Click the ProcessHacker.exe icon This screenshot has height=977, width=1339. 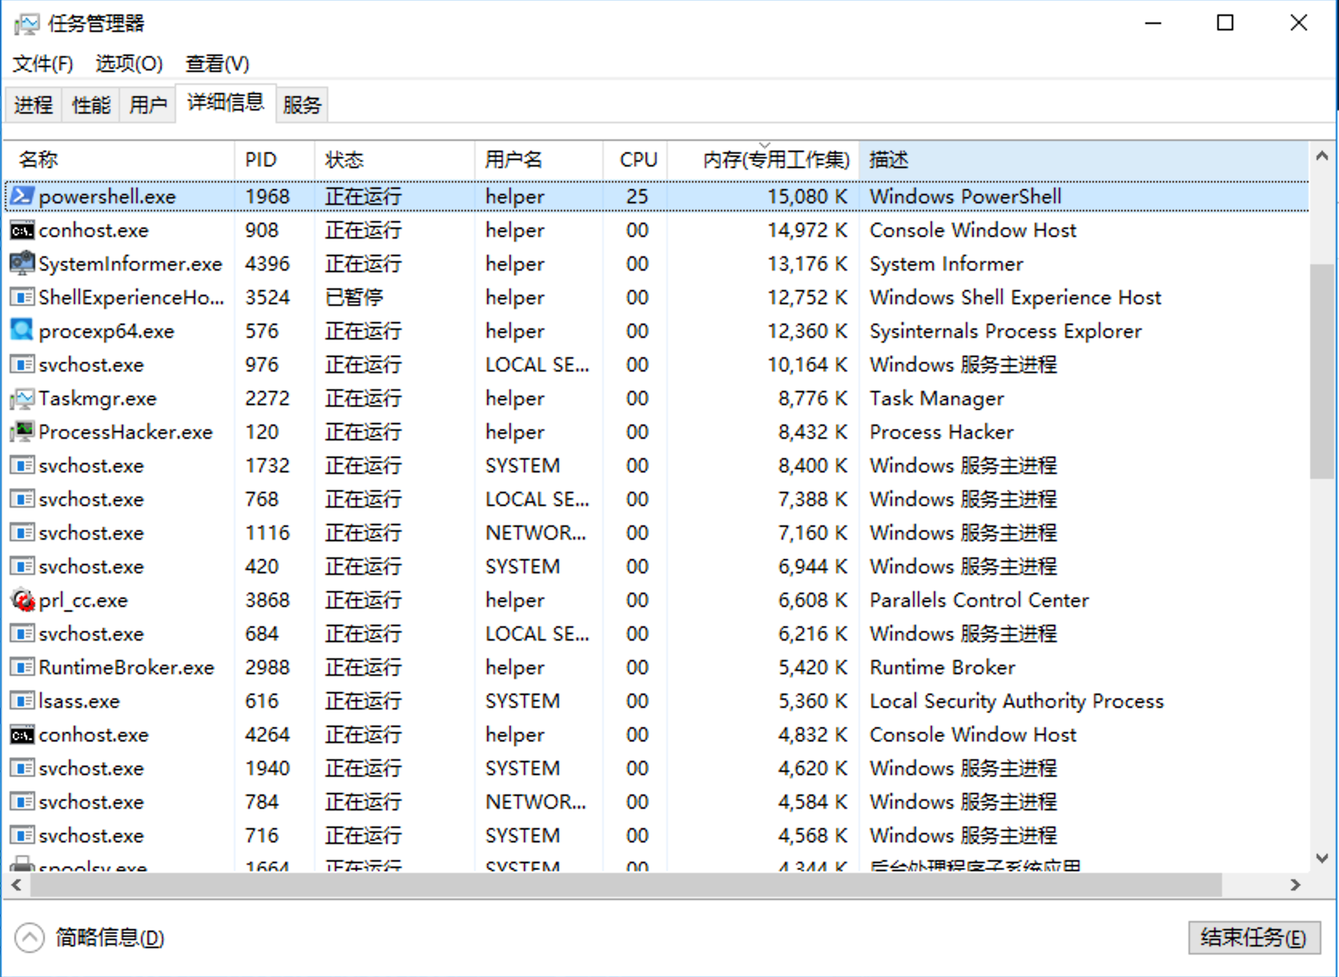click(22, 432)
